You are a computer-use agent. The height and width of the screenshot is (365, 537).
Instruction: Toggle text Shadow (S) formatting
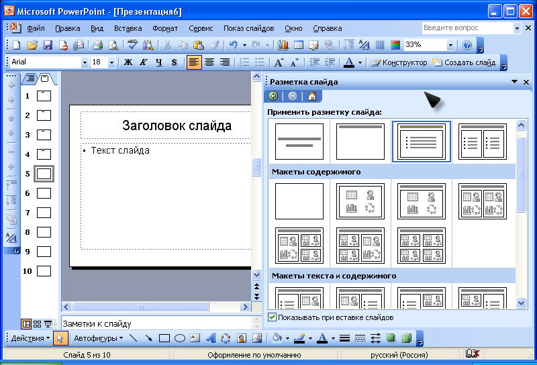174,62
